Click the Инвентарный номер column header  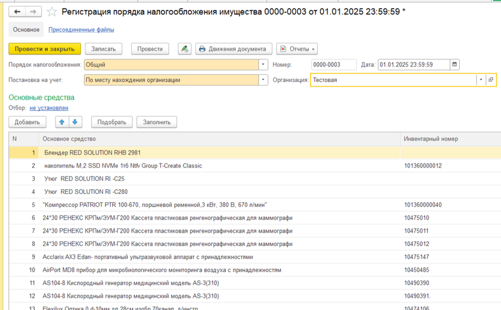click(451, 139)
